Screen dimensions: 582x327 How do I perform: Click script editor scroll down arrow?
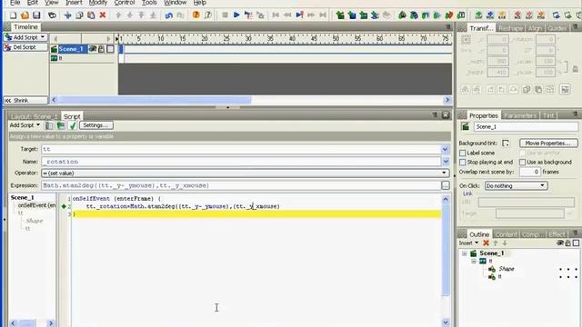coord(446,322)
